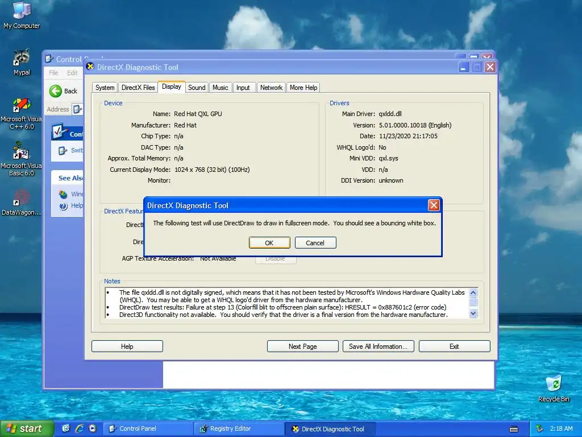Click system tray icon beside the clock

pyautogui.click(x=540, y=428)
